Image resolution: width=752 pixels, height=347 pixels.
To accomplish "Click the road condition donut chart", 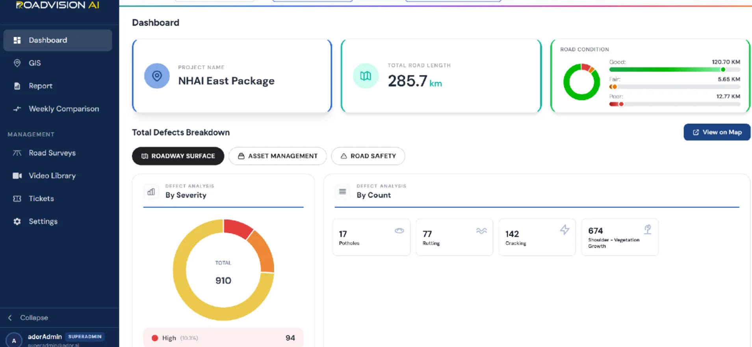I will coord(582,82).
